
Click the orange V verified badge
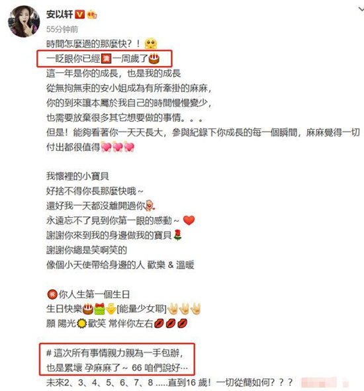pyautogui.click(x=80, y=15)
